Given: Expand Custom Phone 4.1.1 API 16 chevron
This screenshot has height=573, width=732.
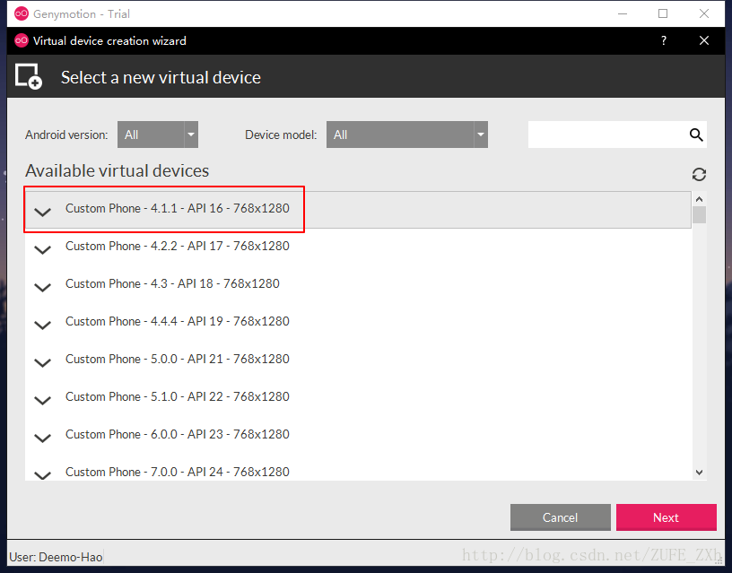Looking at the screenshot, I should [x=42, y=213].
